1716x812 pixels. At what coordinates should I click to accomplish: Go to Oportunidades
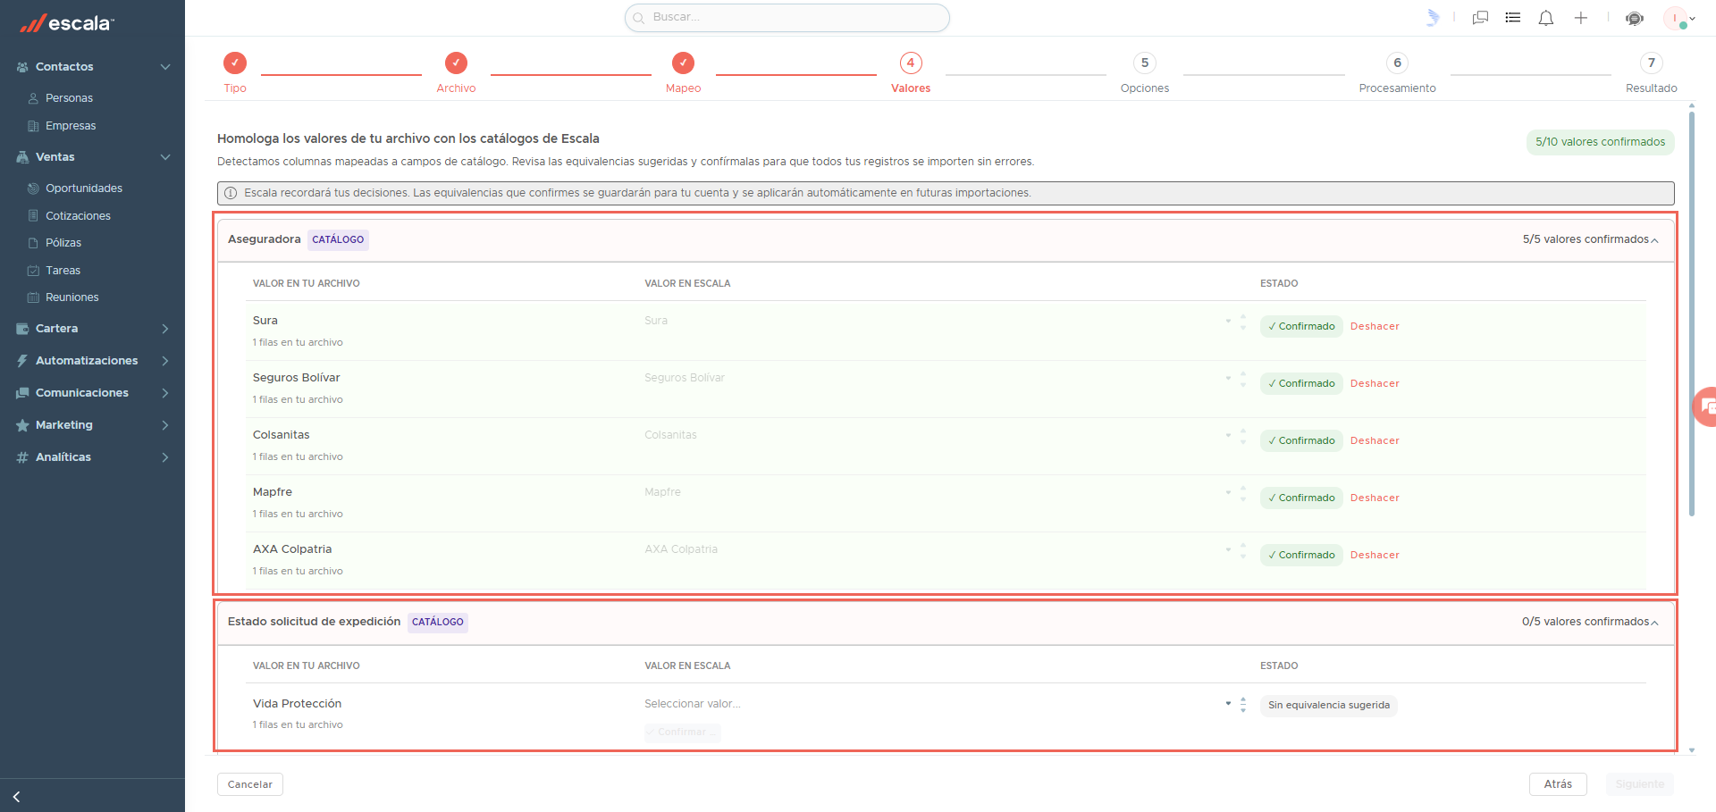84,188
